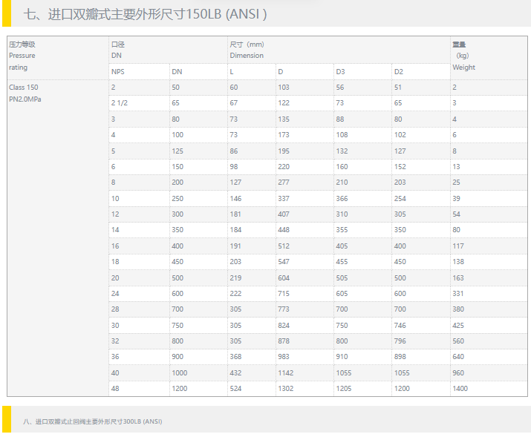Screen dimensions: 531x437
Task: Expand section seven 150LB (ANSI) heading
Action: 146,14
